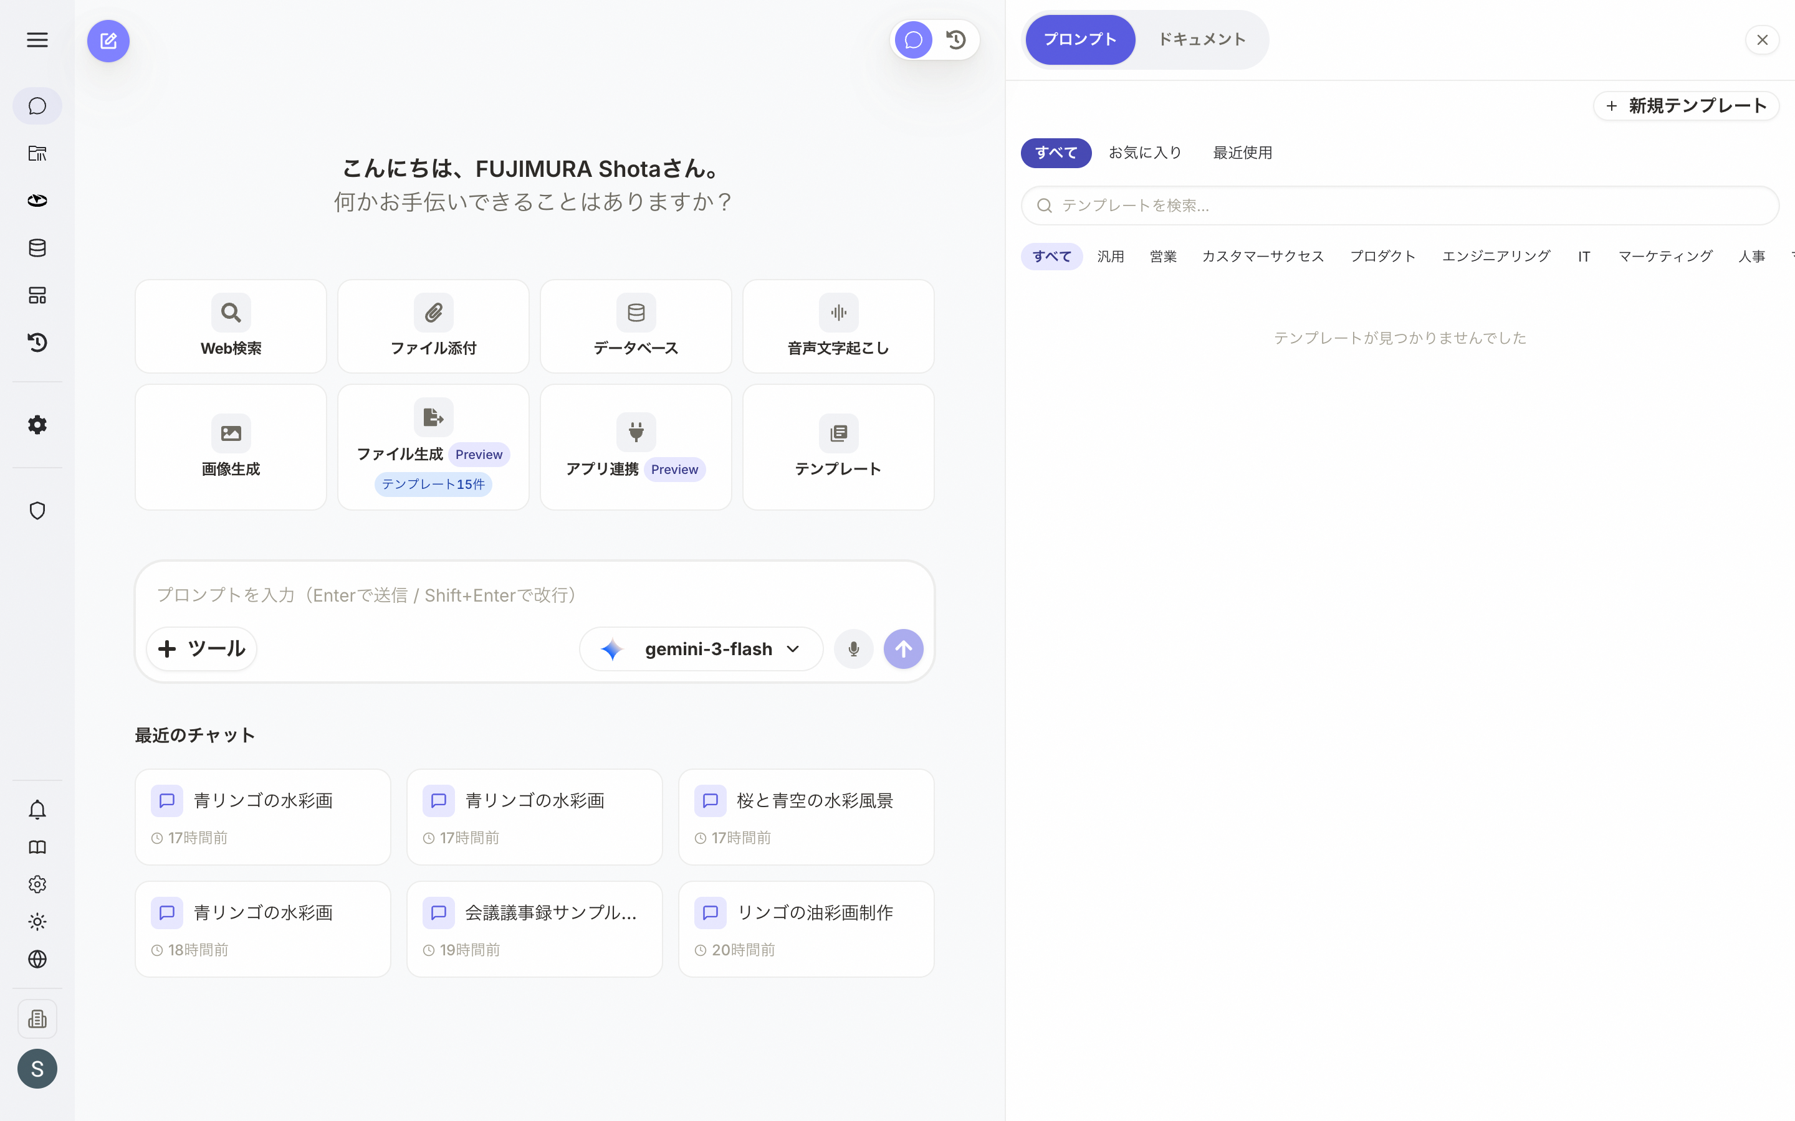Switch to the ドキュメント tab
1795x1121 pixels.
pos(1202,40)
